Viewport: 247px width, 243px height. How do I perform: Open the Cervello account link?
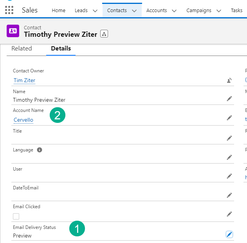tap(23, 120)
